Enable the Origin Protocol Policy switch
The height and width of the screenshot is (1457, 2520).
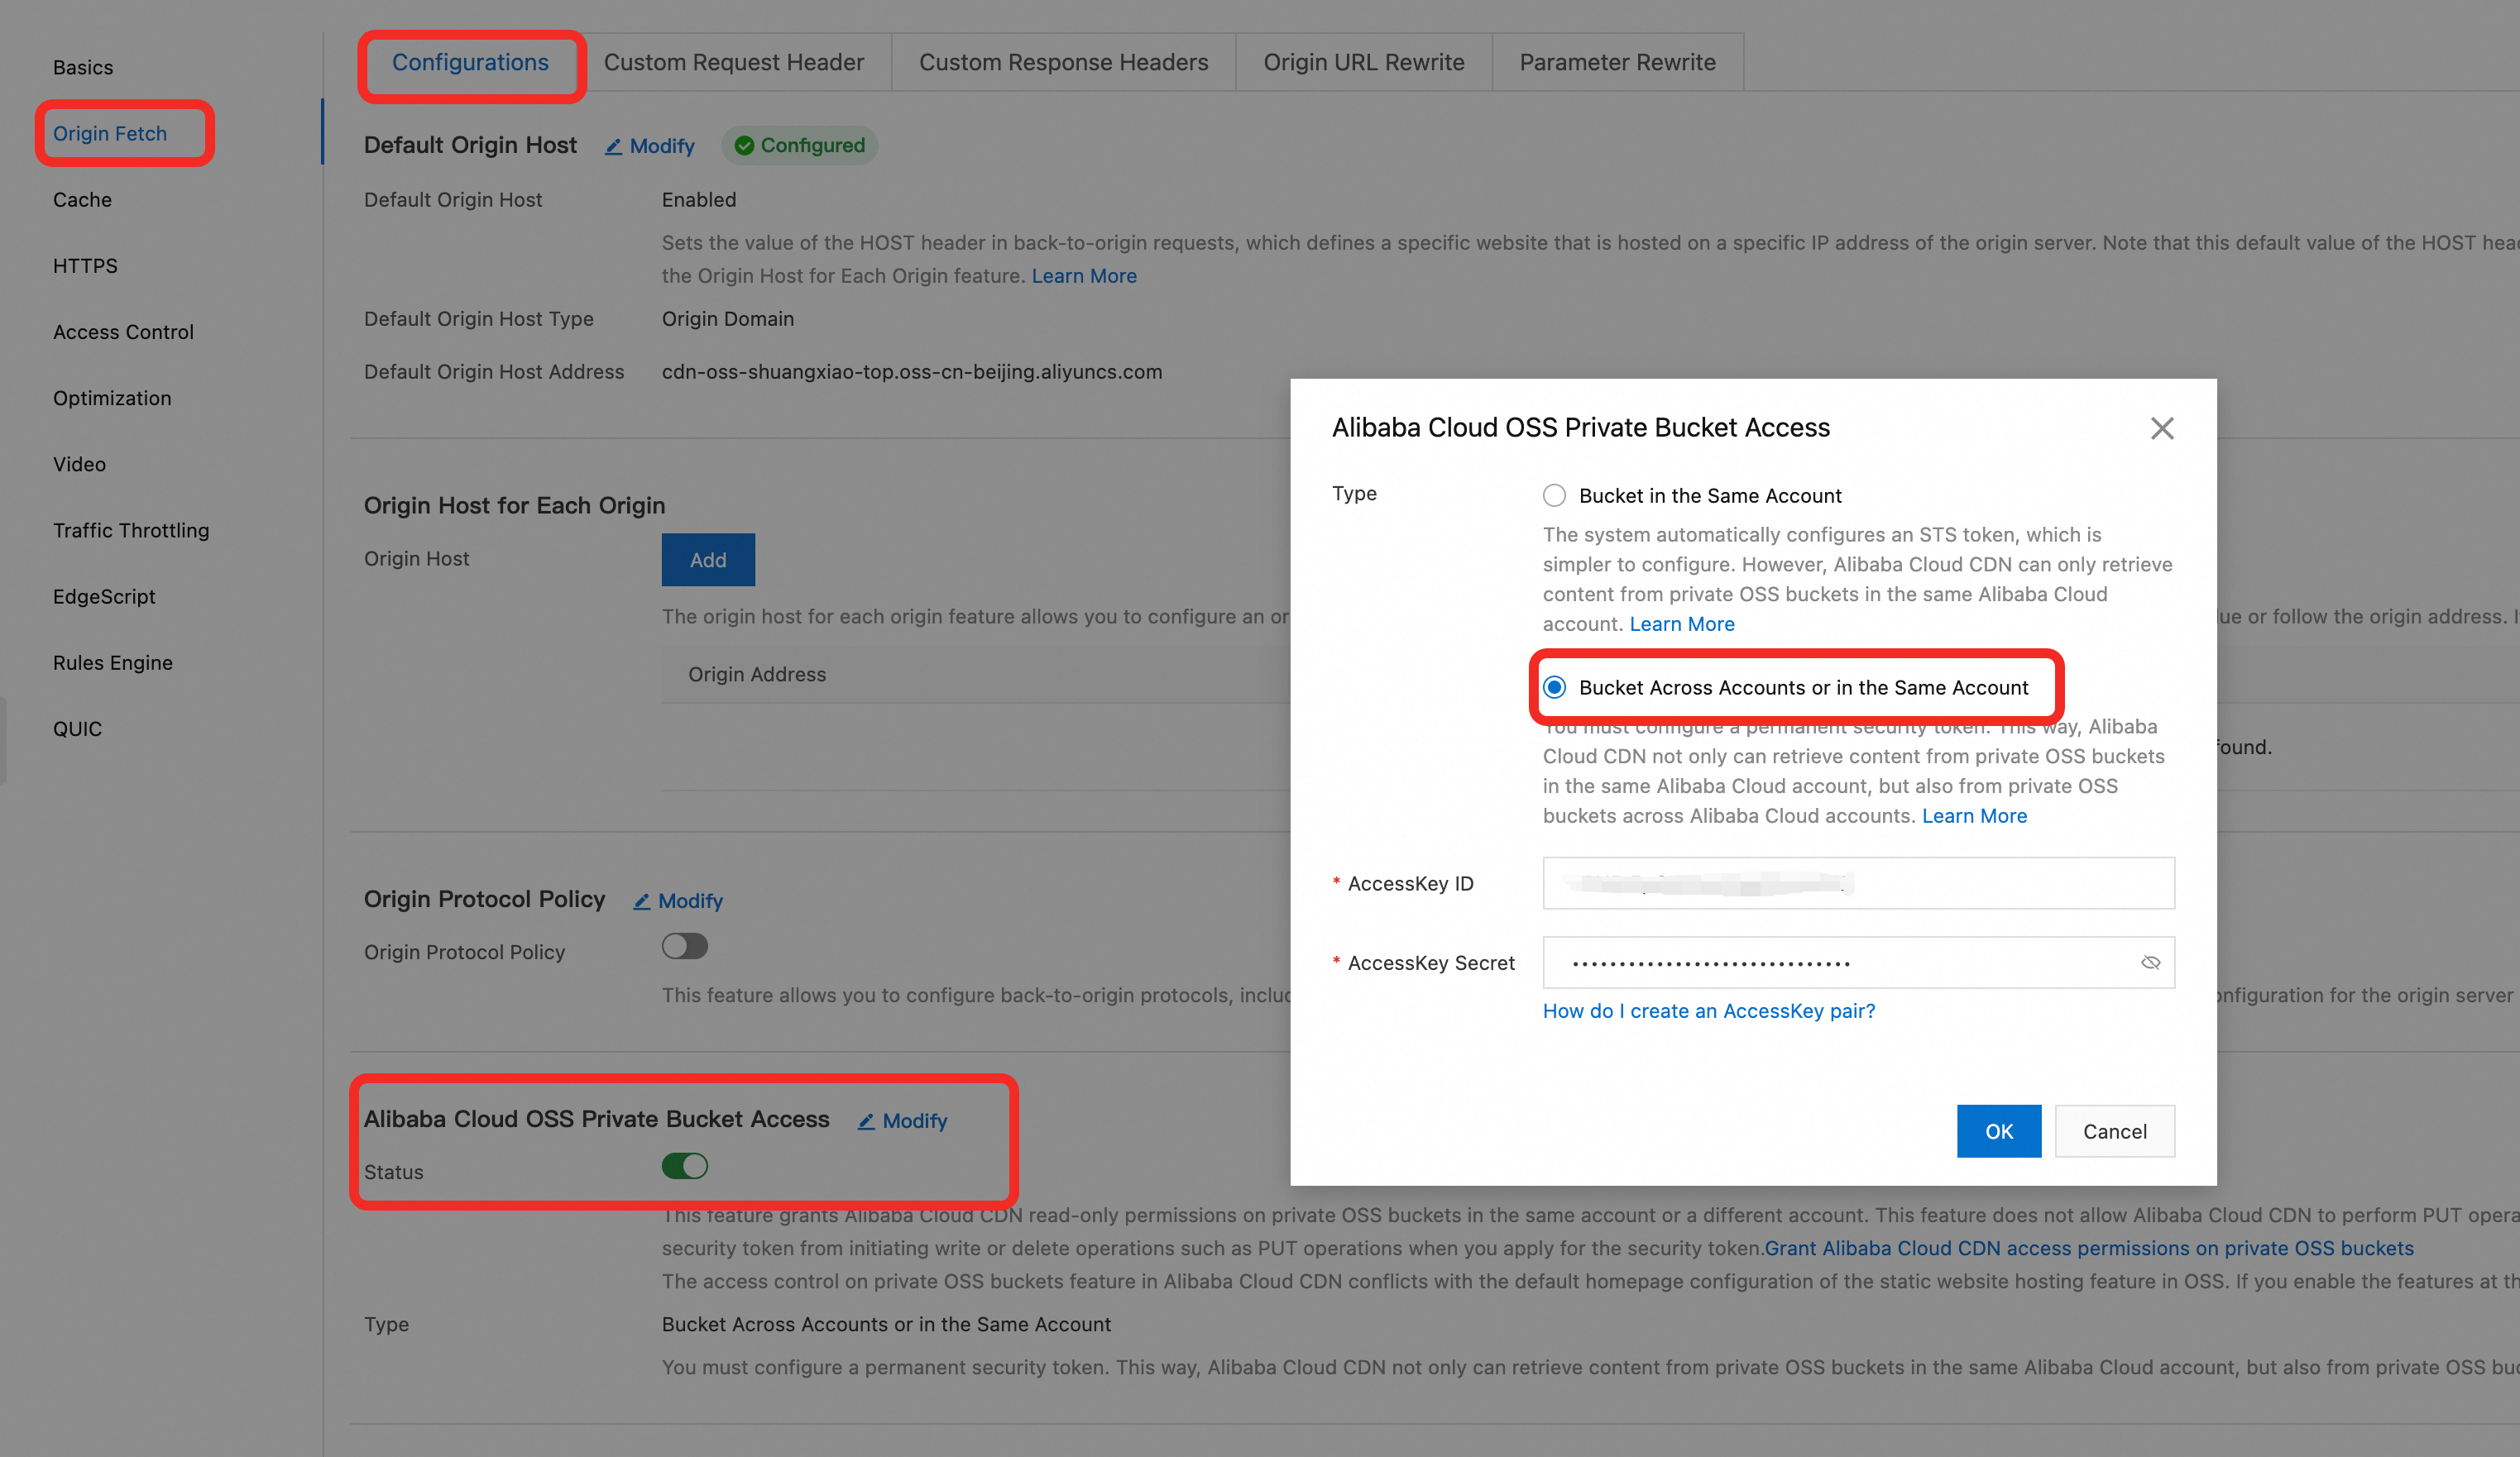pyautogui.click(x=685, y=946)
